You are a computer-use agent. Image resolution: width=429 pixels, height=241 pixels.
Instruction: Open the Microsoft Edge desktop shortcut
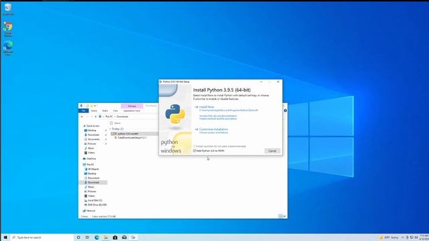pyautogui.click(x=8, y=48)
